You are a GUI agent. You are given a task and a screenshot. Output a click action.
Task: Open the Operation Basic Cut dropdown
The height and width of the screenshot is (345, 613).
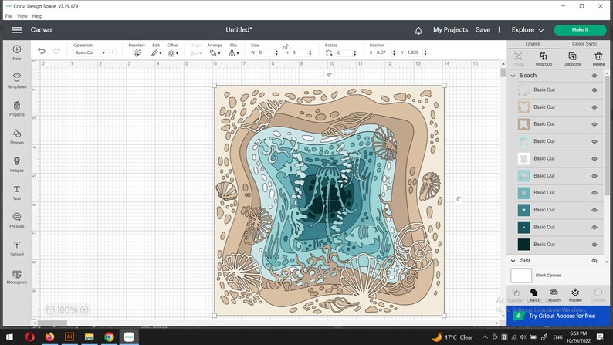point(90,52)
